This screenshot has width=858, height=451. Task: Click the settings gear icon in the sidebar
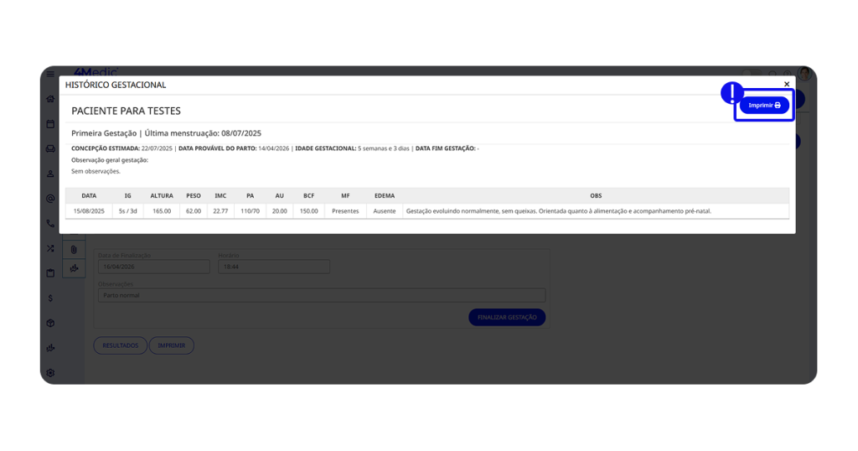50,372
